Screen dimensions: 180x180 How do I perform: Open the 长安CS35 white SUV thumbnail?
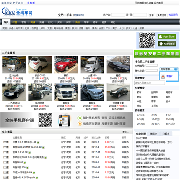(40, 65)
